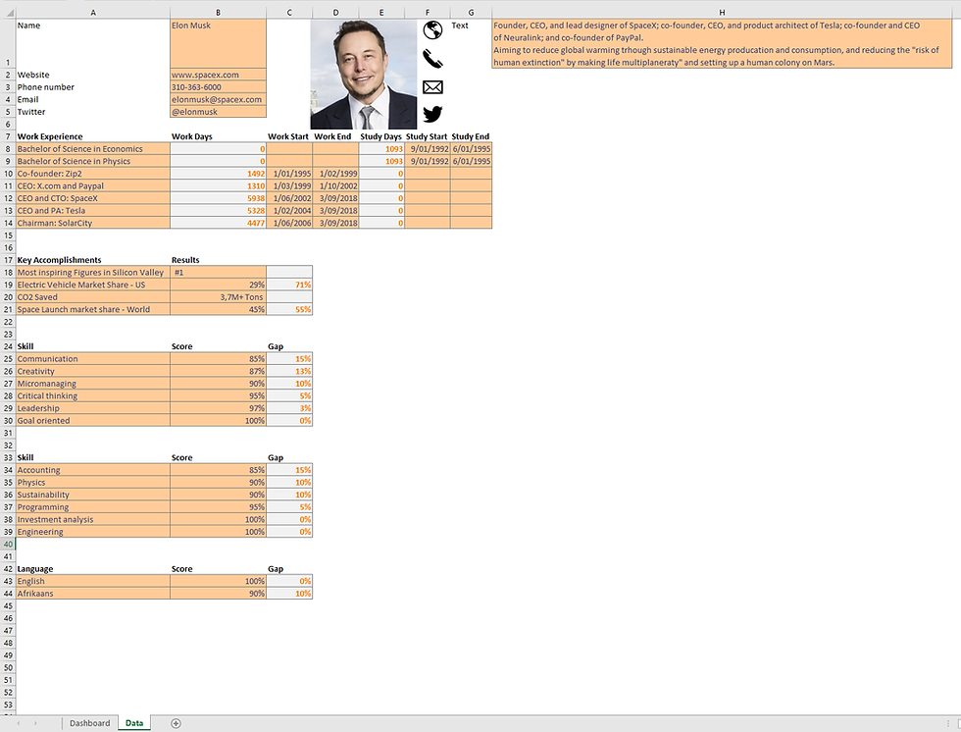Screen dimensions: 961x732
Task: Click the select-all corner triangle
Action: (8, 12)
